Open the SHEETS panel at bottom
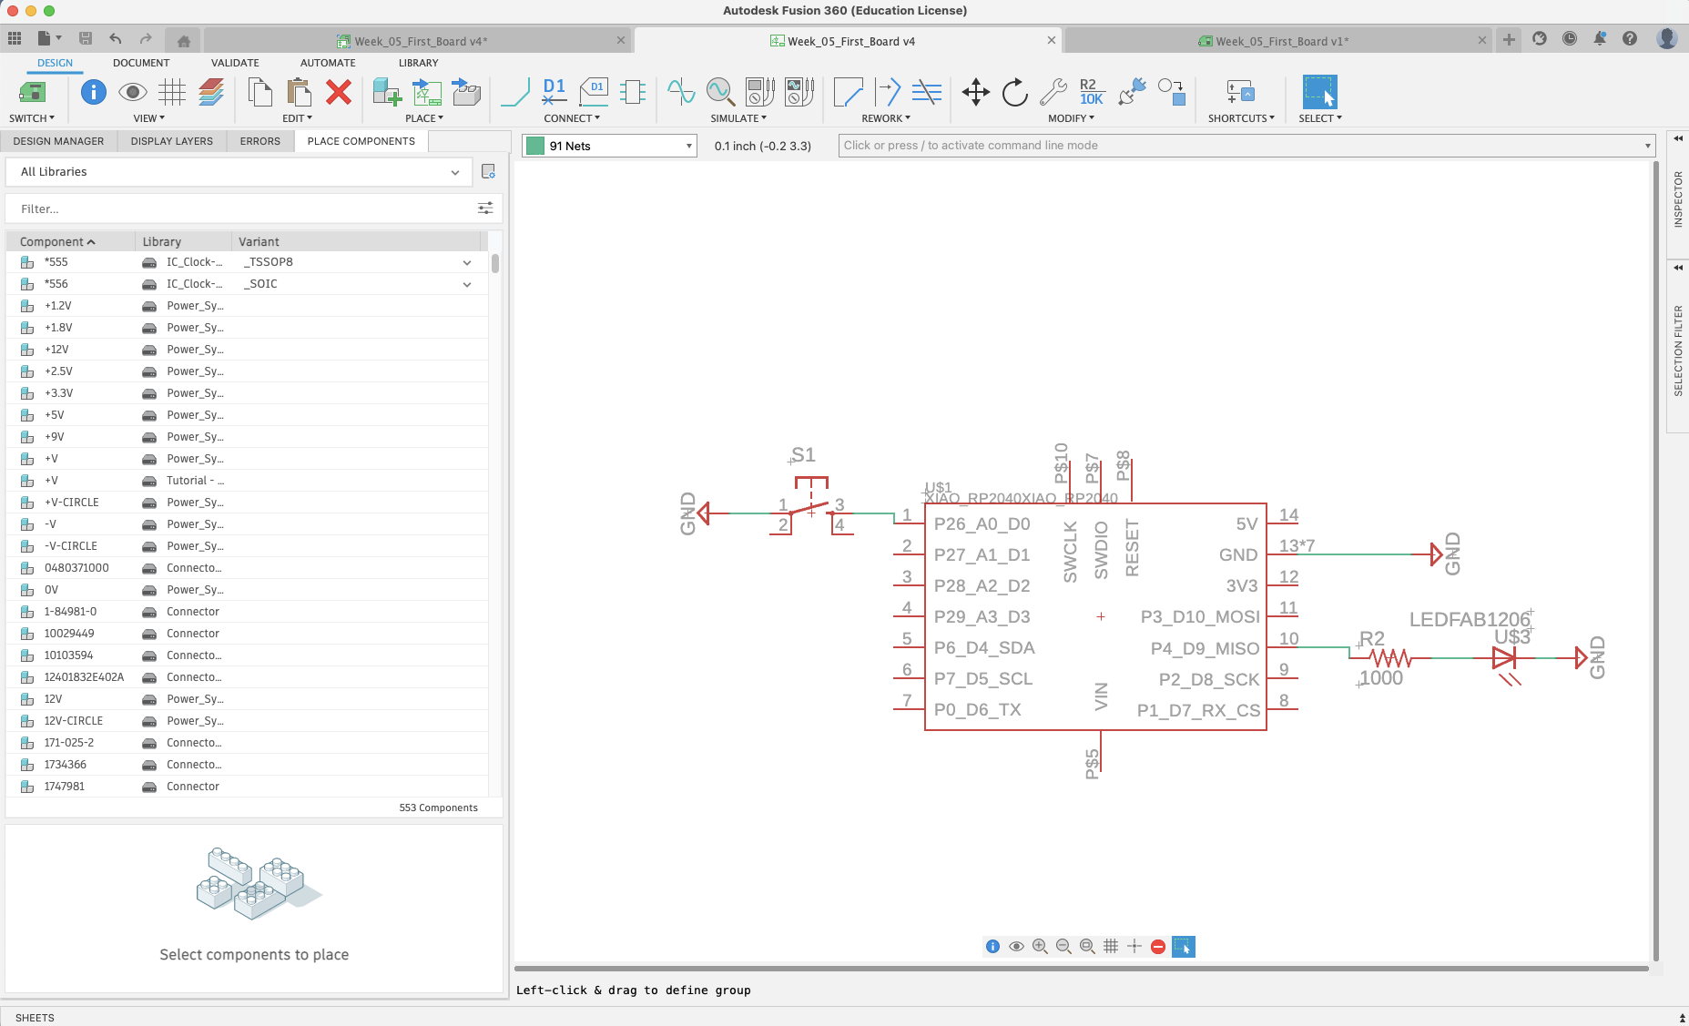Image resolution: width=1689 pixels, height=1026 pixels. (35, 1018)
